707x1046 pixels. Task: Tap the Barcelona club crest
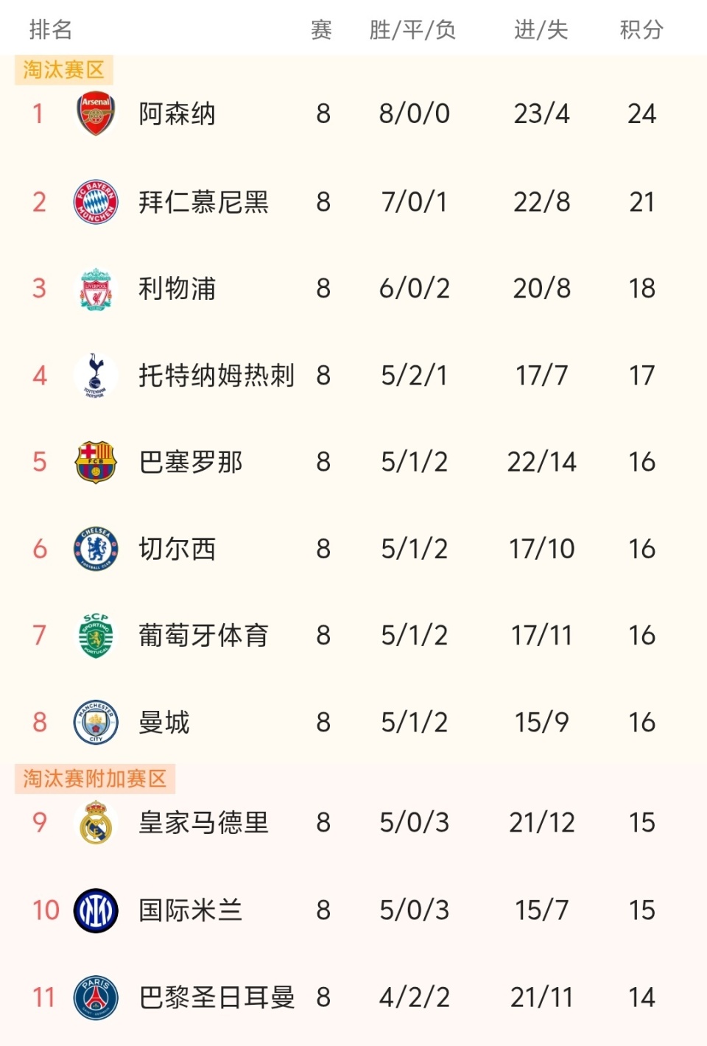[x=96, y=462]
